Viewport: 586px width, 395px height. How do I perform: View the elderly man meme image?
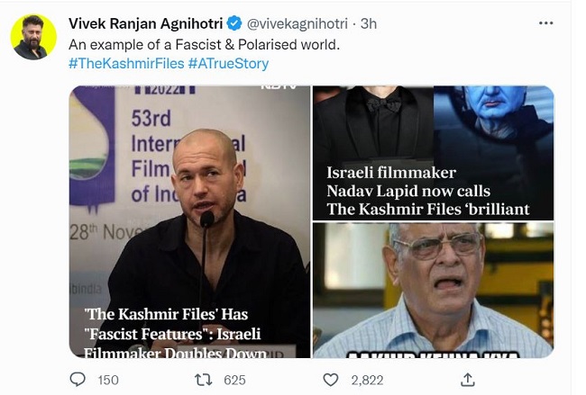433,290
